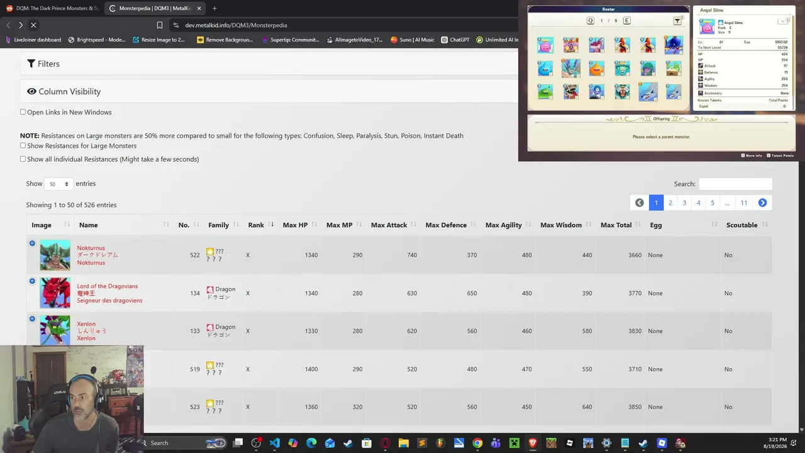This screenshot has width=805, height=453.
Task: Go to previous page of results
Action: (640, 203)
